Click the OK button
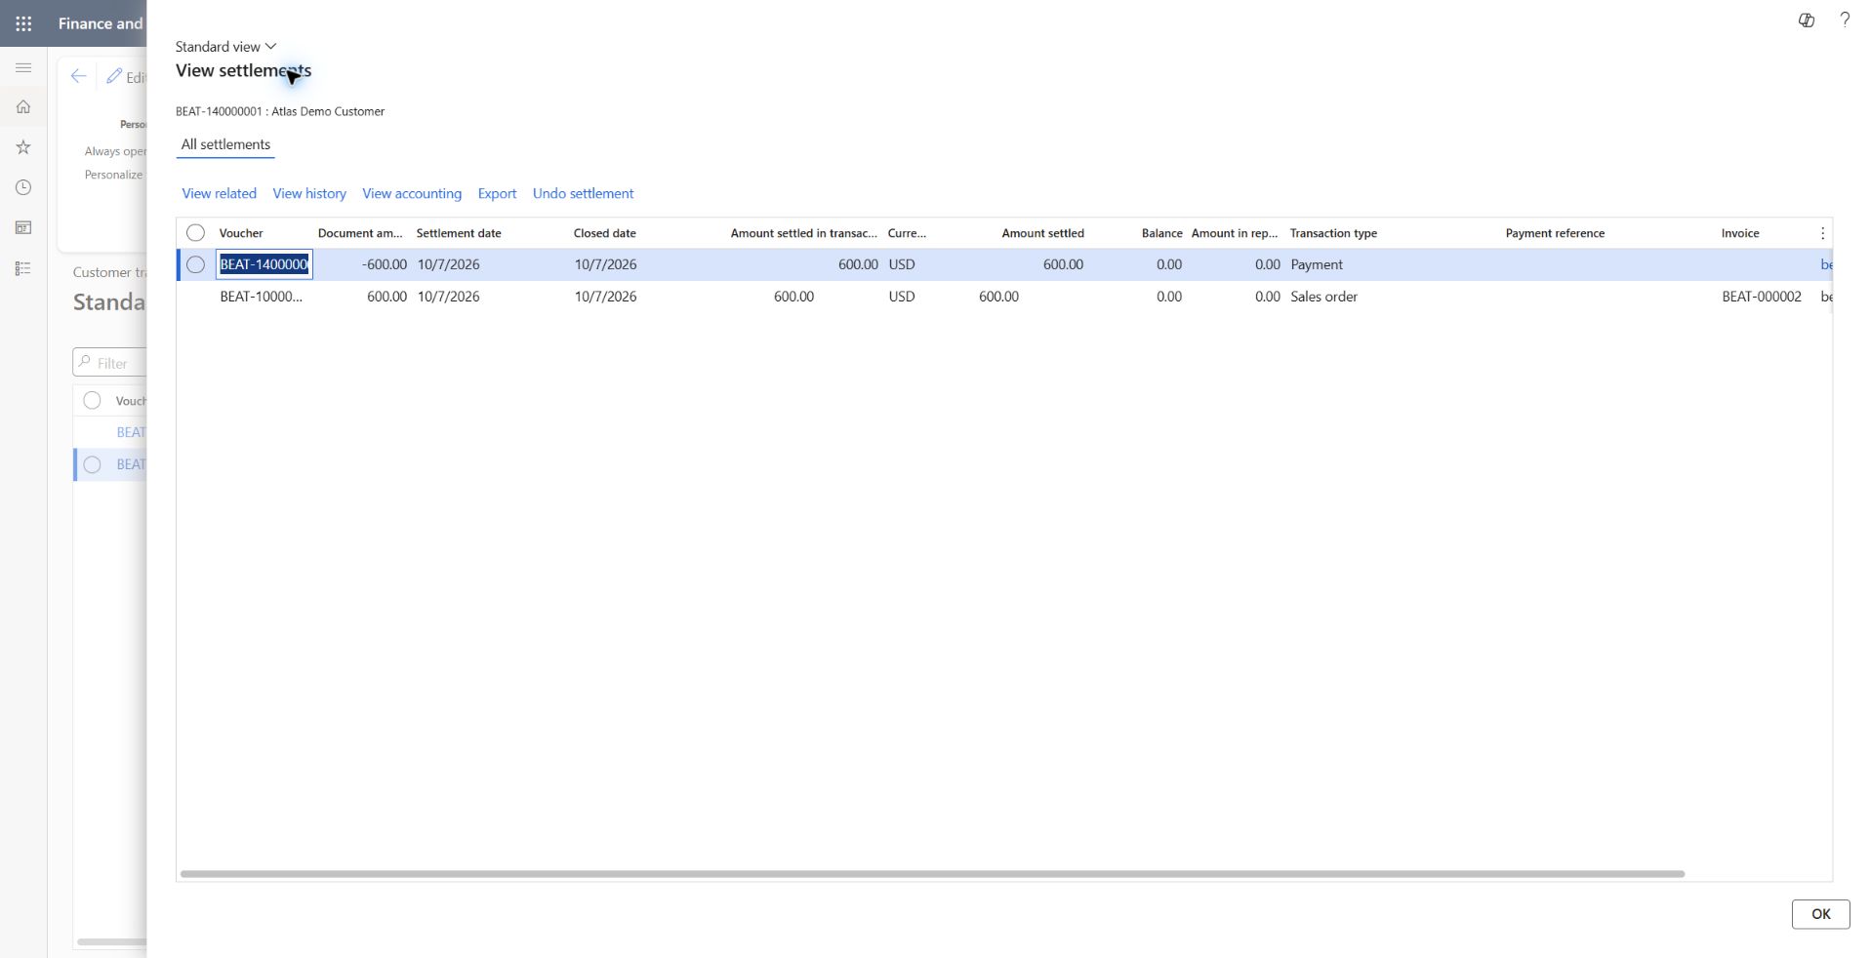This screenshot has width=1870, height=958. (x=1820, y=914)
